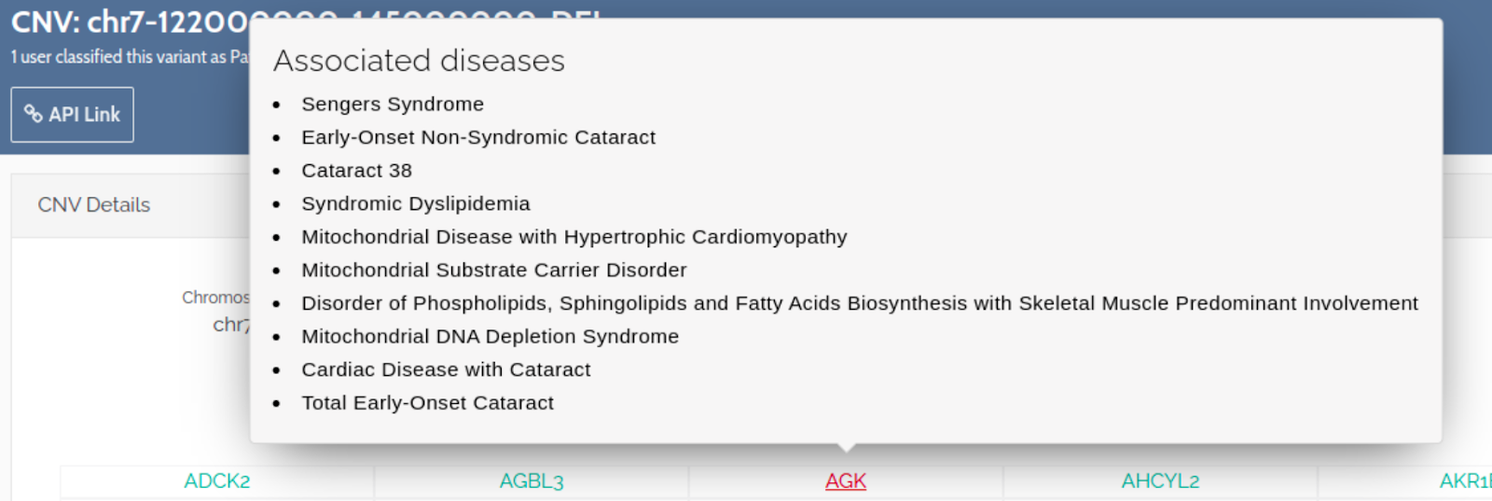The width and height of the screenshot is (1492, 501).
Task: Click Syndromic Dyslipidemia in the popover
Action: tap(416, 204)
